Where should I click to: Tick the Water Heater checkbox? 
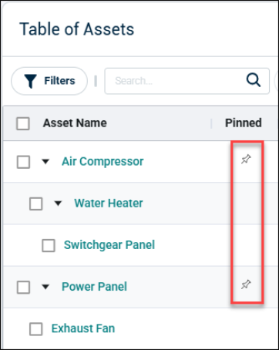36,204
